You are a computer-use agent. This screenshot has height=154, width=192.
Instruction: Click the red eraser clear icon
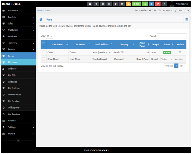point(158,4)
